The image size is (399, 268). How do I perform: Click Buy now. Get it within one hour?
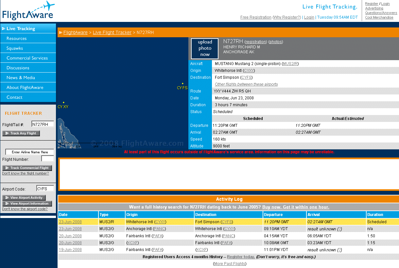point(296,207)
